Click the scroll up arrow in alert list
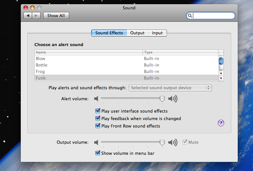Viewport: 253px width, 171px height. (x=221, y=73)
